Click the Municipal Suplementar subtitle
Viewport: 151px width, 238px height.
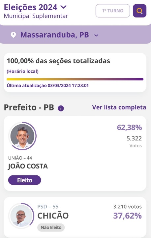(36, 16)
